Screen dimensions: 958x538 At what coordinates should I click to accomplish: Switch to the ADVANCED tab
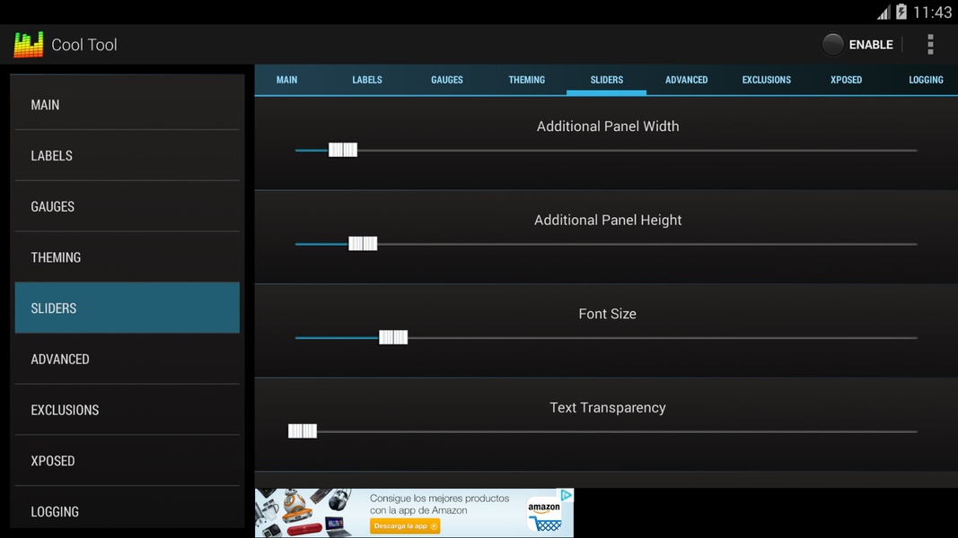(x=686, y=80)
